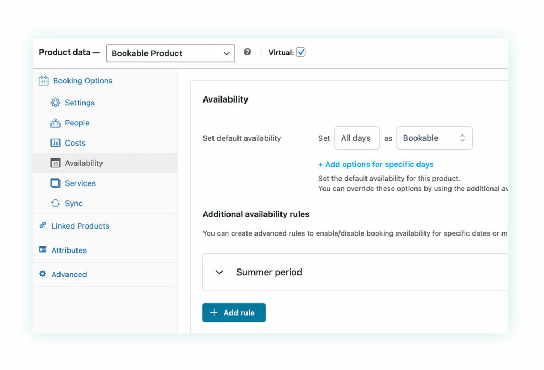This screenshot has width=544, height=370.
Task: Click the Booking Options calendar icon
Action: [44, 81]
